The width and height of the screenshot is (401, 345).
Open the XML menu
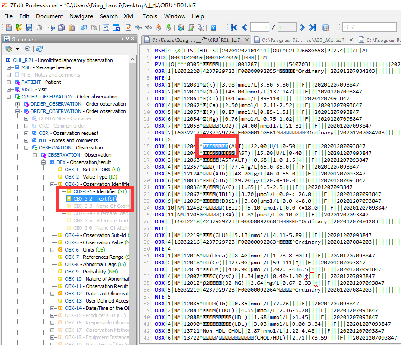[129, 16]
